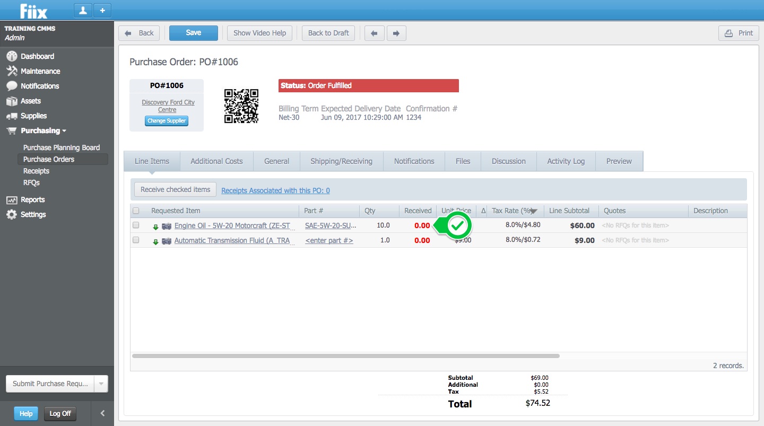
Task: Open the Maintenance section
Action: point(40,71)
